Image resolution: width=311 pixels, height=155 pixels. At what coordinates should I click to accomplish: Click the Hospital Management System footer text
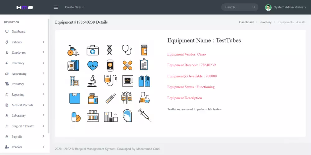(108, 149)
